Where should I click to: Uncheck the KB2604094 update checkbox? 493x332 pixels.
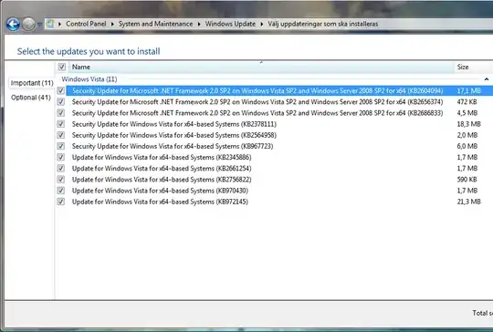coord(61,91)
